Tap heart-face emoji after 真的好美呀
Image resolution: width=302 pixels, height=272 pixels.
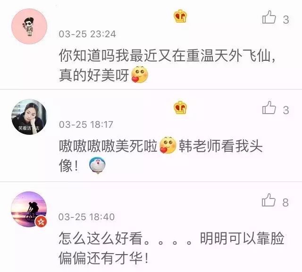point(140,74)
